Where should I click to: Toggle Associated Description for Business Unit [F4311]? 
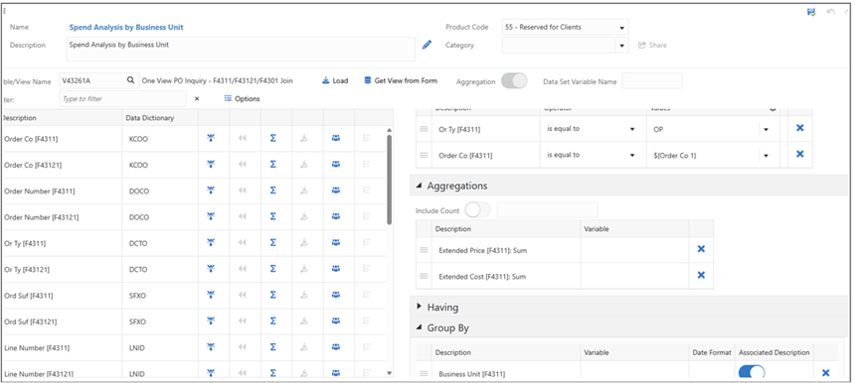(752, 373)
